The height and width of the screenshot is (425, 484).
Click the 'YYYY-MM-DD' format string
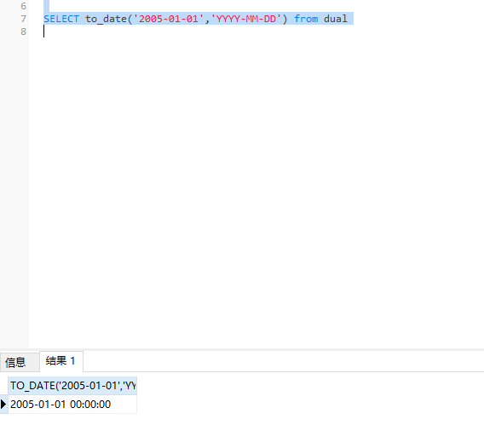click(246, 19)
